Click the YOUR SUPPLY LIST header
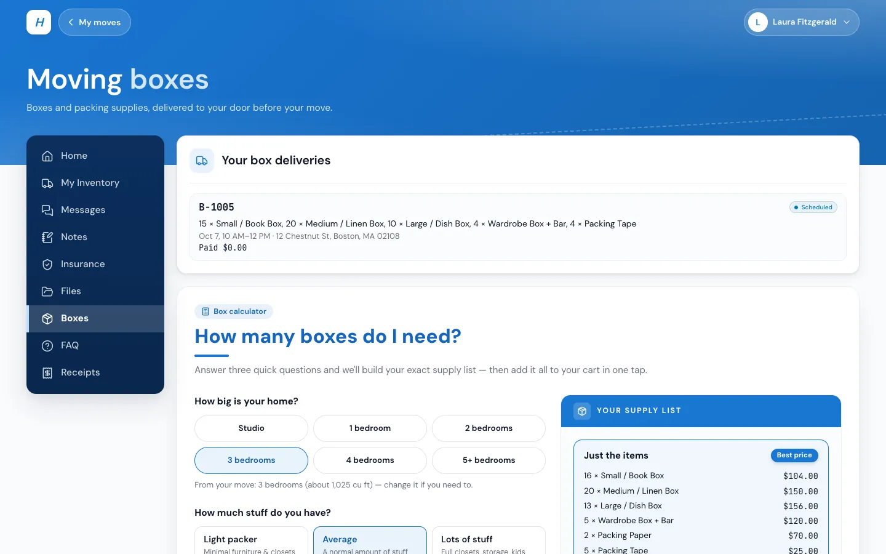The image size is (886, 554). pyautogui.click(x=639, y=411)
